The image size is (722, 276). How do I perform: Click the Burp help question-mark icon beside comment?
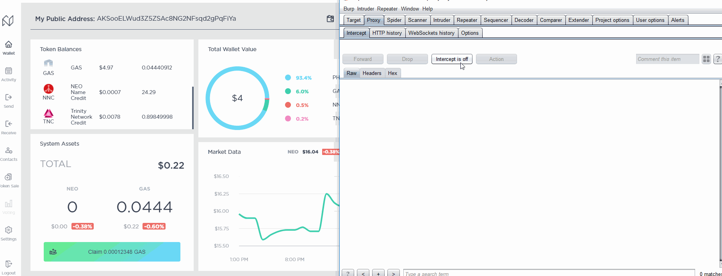coord(718,59)
